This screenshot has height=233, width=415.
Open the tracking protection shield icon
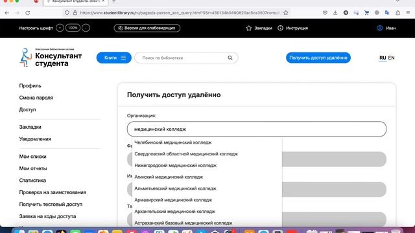pyautogui.click(x=67, y=13)
